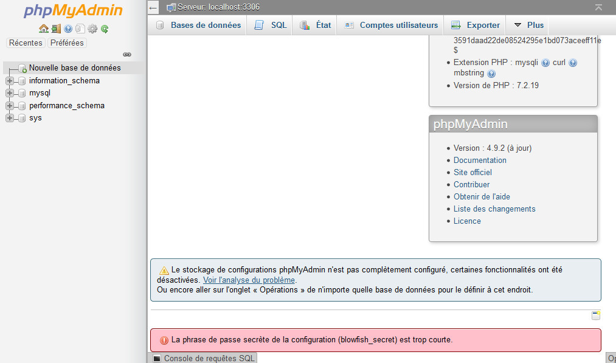Open the Obtenir de l'aide link
616x363 pixels.
482,197
